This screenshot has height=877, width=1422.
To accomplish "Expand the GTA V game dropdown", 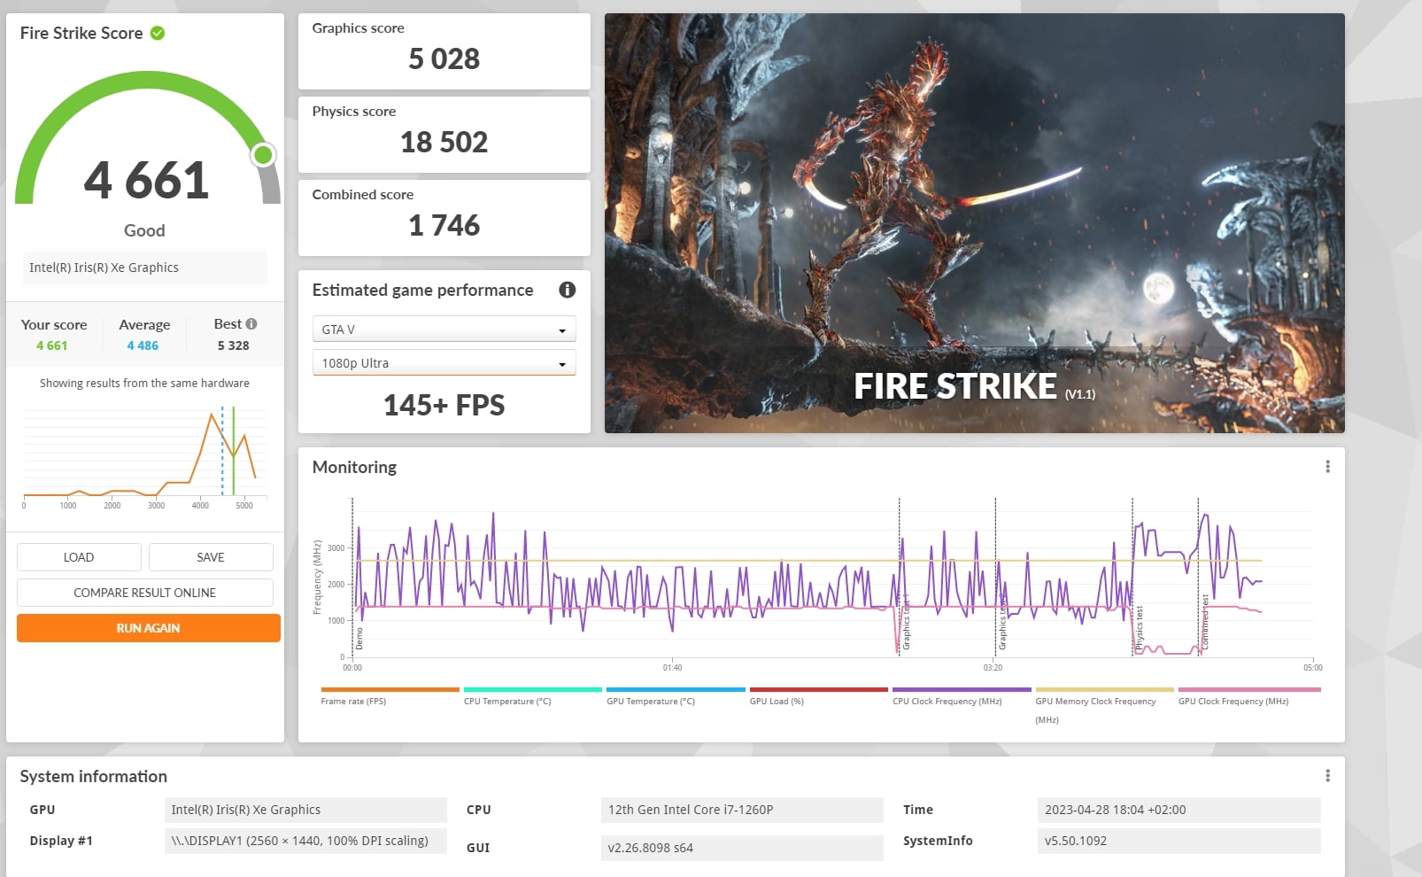I will [x=444, y=330].
